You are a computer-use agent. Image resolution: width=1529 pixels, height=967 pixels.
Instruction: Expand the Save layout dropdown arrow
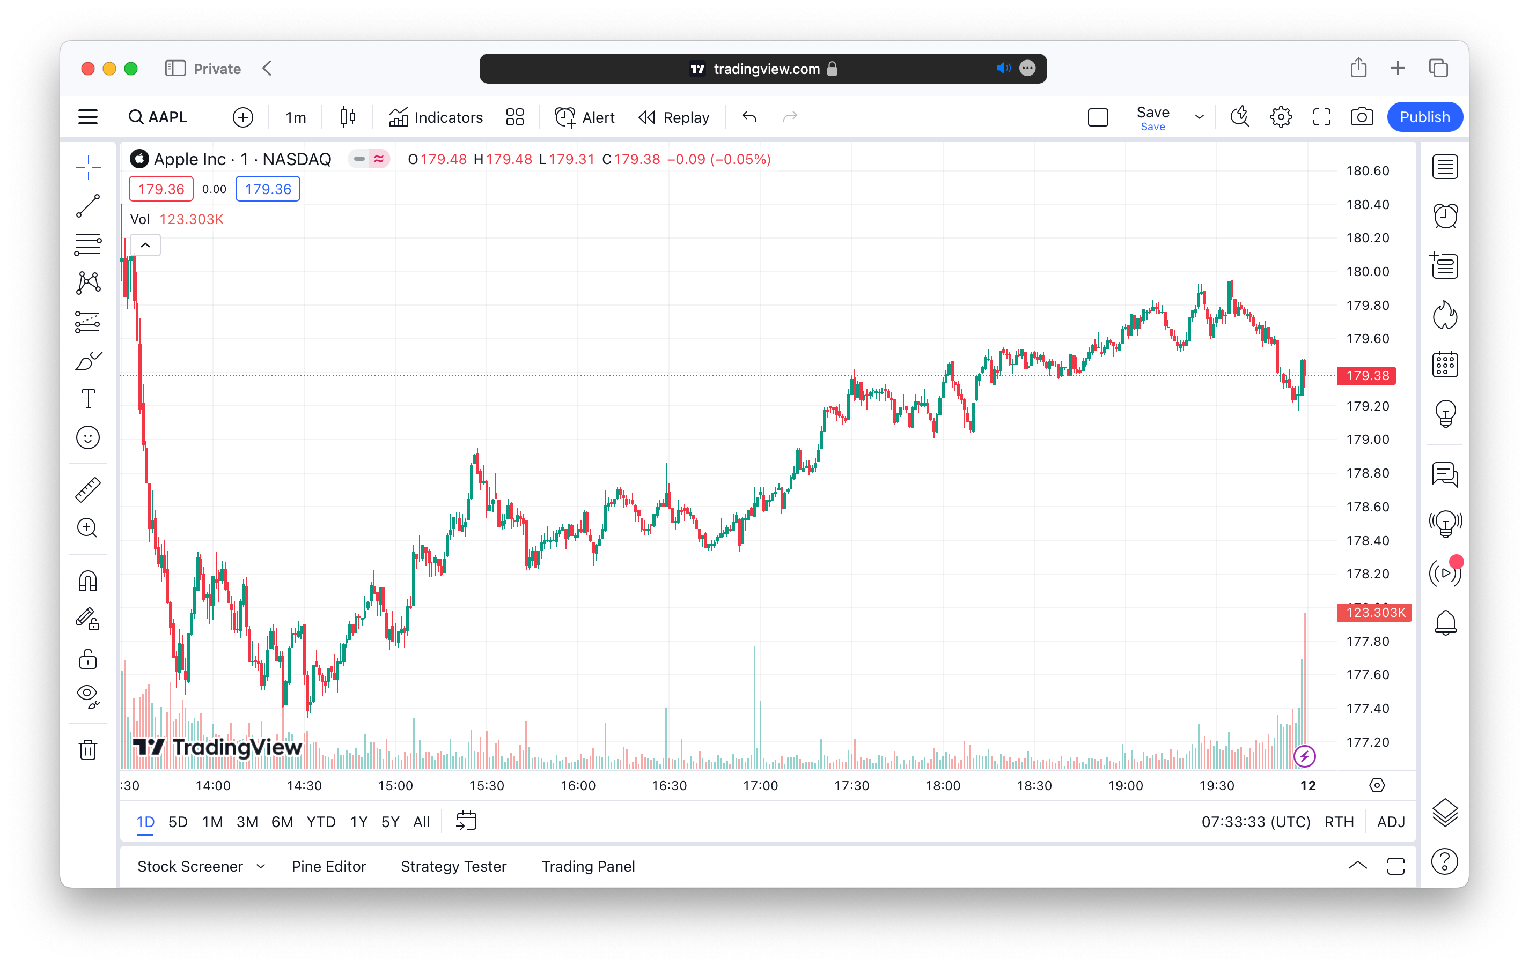(1199, 117)
